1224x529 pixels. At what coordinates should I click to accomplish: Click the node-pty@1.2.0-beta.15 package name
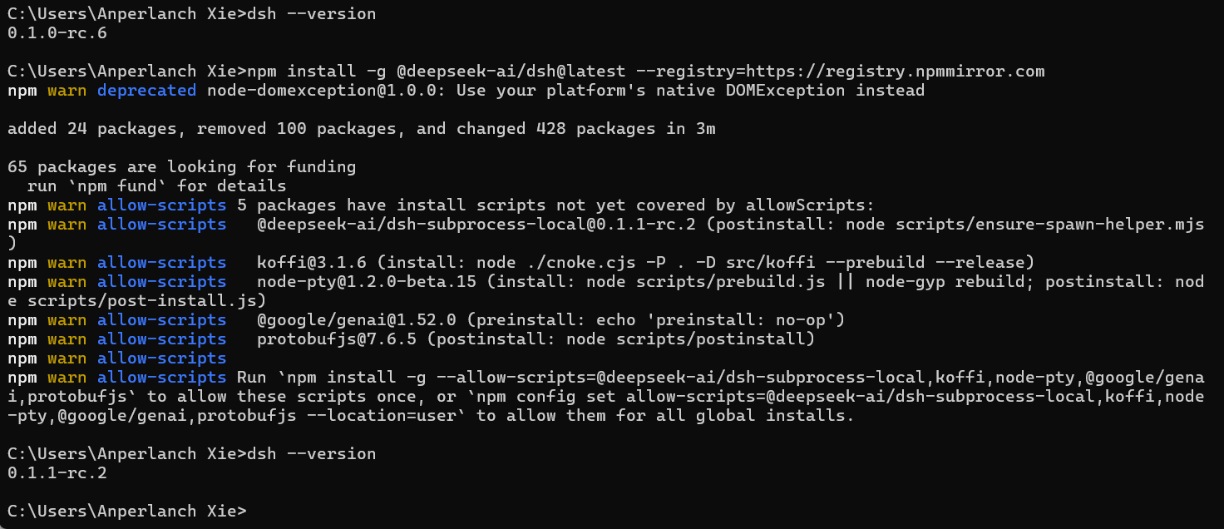point(368,282)
